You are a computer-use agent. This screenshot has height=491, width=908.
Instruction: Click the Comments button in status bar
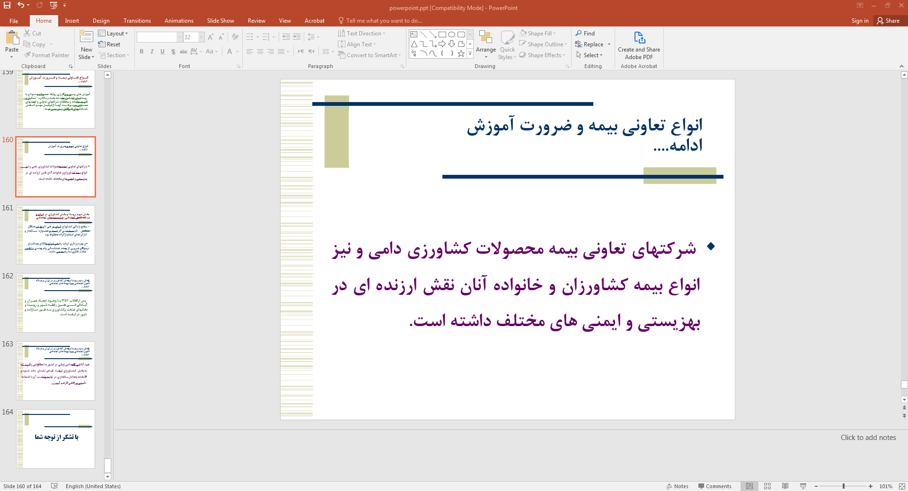pos(714,486)
